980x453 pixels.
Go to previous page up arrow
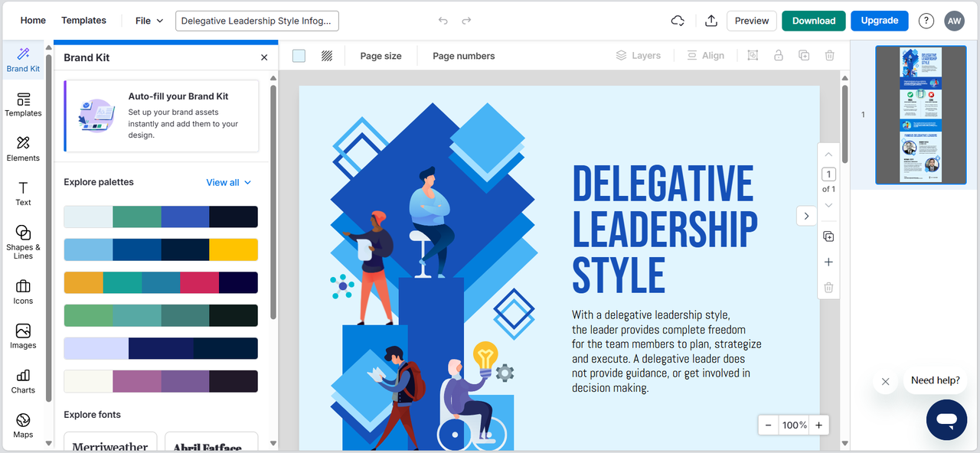828,155
